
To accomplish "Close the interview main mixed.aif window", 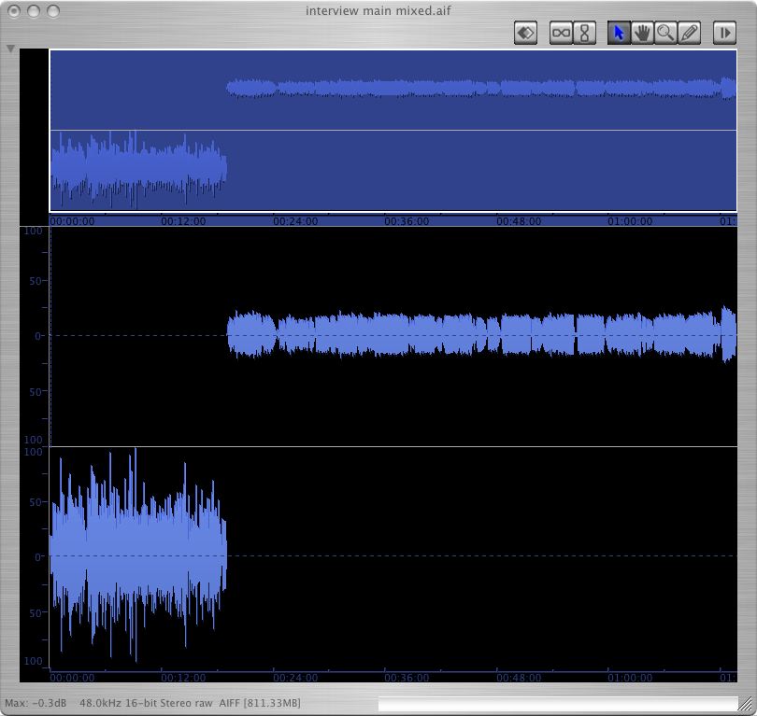I will [14, 10].
